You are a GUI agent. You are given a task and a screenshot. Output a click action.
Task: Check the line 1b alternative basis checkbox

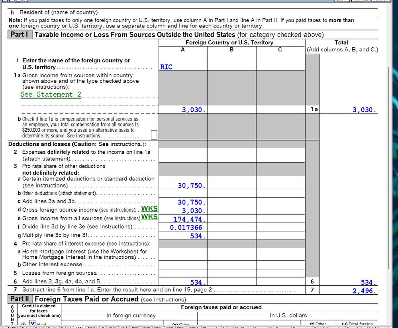tap(154, 135)
